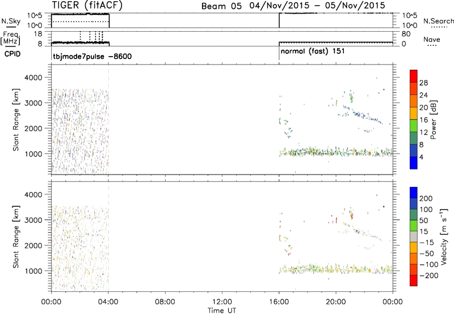Viewport: 454px width, 314px height.
Task: Click the red top segment of the Power color bar
Action: pyautogui.click(x=414, y=76)
